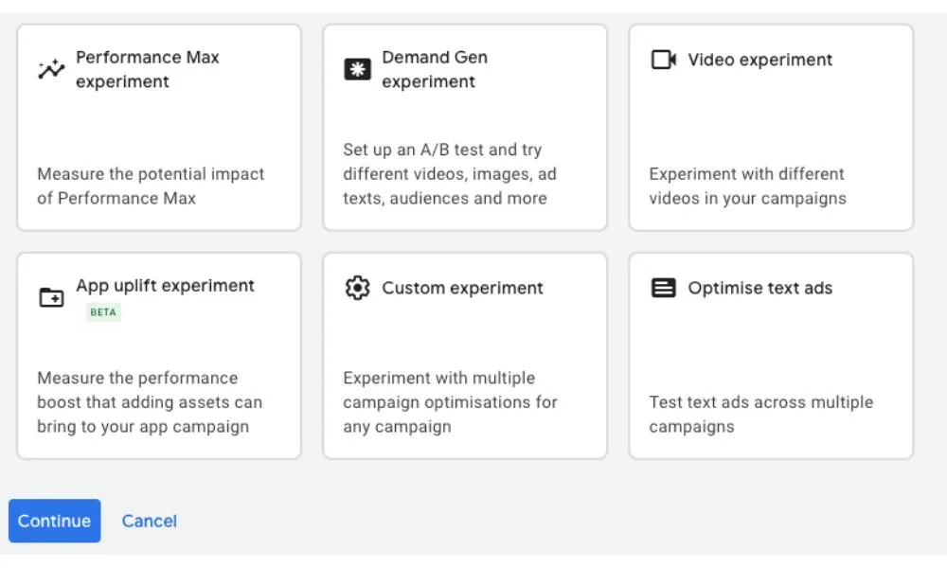Choose the "Custom experiment" title text

[463, 288]
